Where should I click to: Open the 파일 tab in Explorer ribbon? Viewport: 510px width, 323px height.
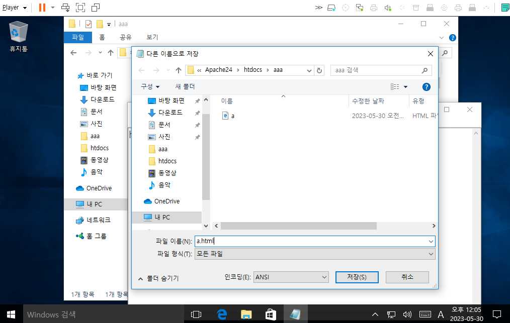78,37
